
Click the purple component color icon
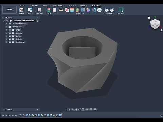88,10
